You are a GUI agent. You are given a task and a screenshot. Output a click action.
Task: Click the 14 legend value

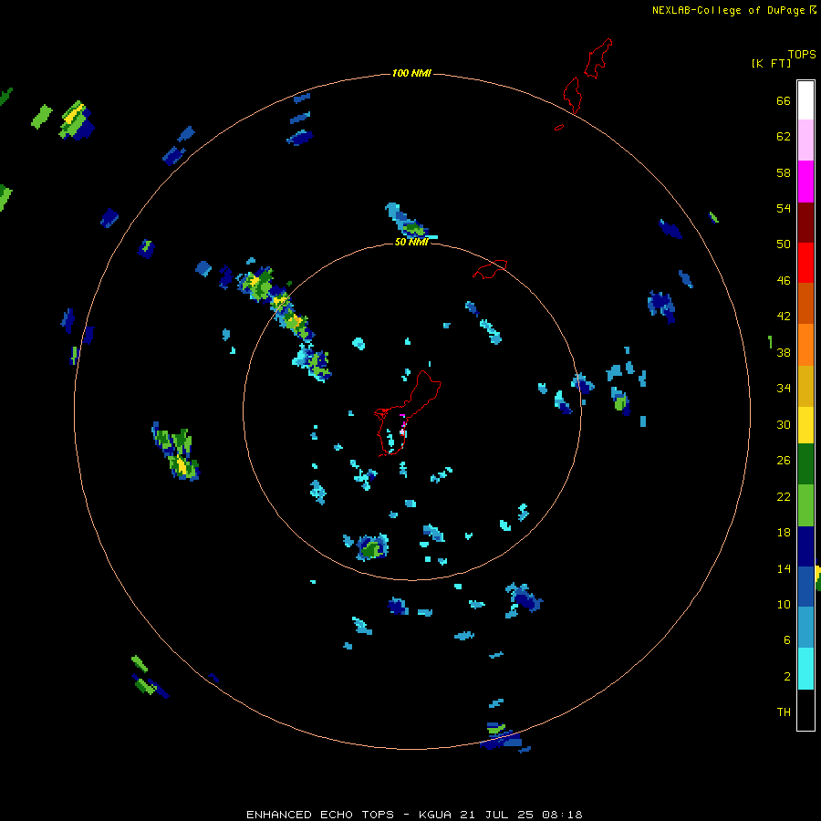point(784,568)
